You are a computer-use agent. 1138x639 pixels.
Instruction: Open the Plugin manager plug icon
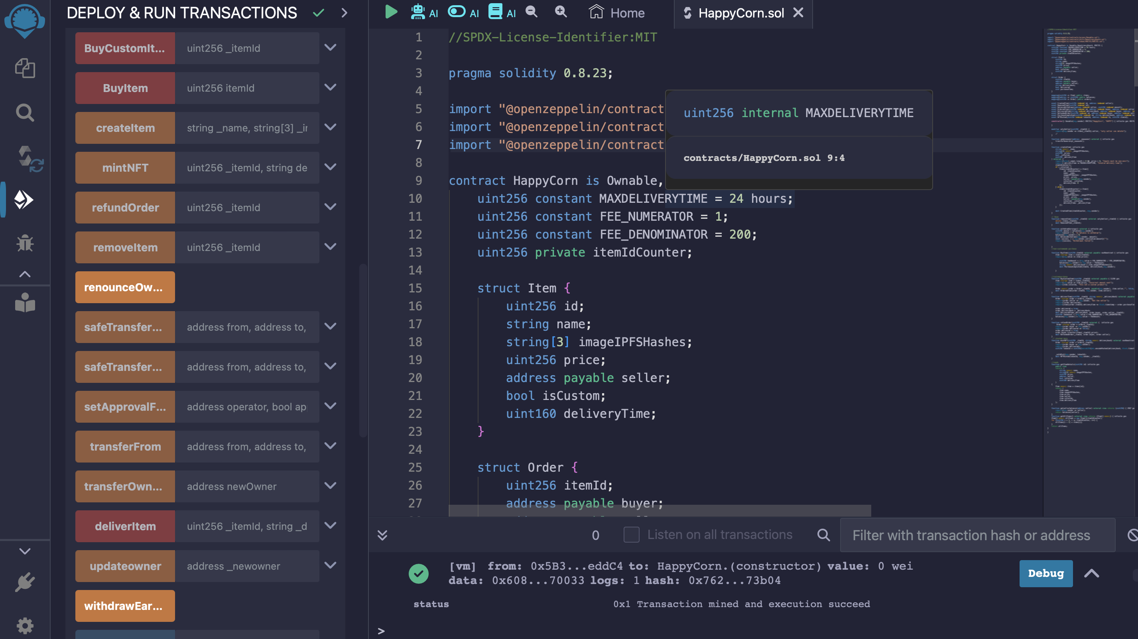point(25,582)
